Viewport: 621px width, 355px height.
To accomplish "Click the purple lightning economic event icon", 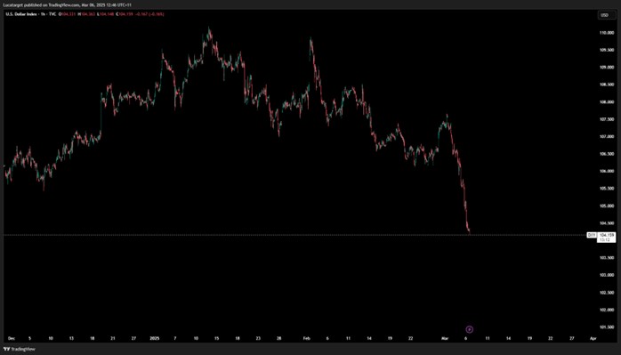I will 470,329.
